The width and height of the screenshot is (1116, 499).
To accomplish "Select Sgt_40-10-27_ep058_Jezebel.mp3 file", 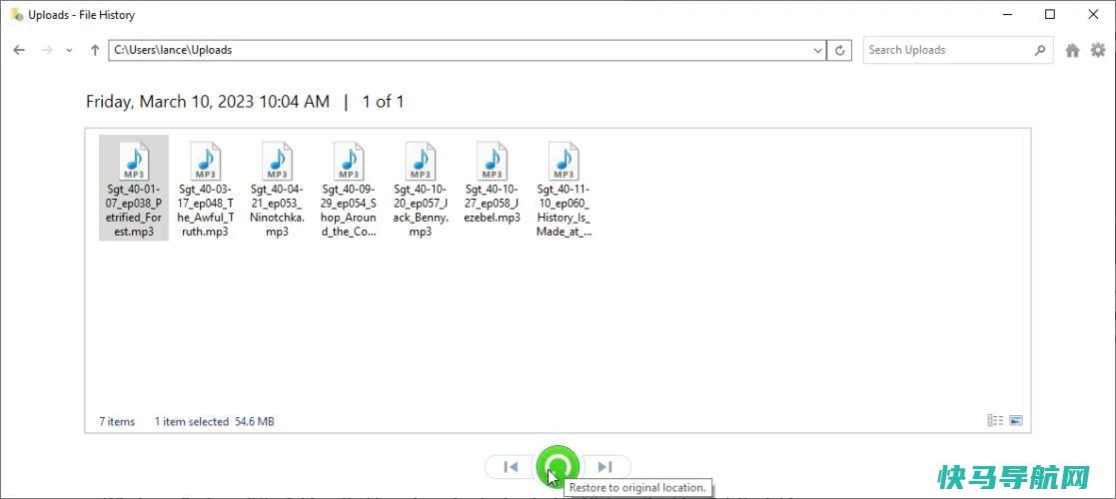I will (x=493, y=182).
